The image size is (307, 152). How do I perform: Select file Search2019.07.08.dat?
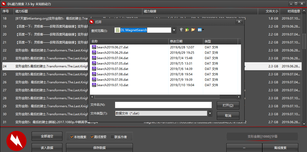(112, 74)
